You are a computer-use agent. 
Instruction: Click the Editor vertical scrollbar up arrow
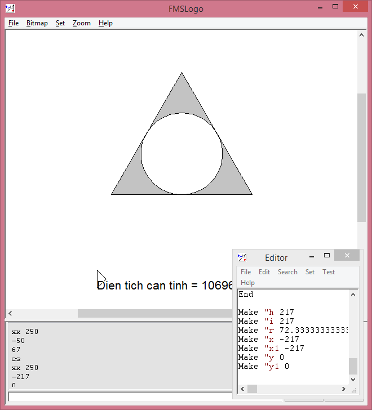tap(353, 295)
